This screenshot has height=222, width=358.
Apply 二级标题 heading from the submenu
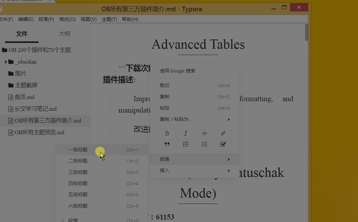point(77,161)
